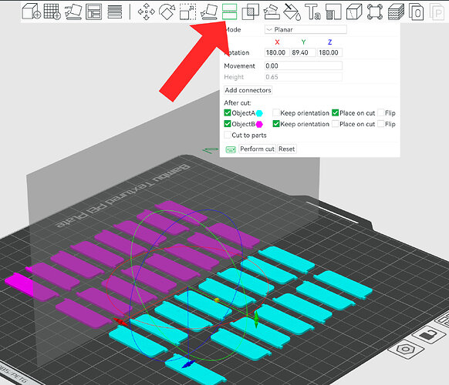Toggle the ObjectA checkbox
This screenshot has width=449, height=385.
click(x=228, y=112)
